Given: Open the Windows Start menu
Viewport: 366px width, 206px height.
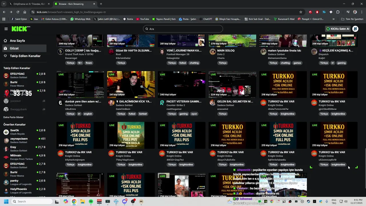Looking at the screenshot, I should click(6, 201).
